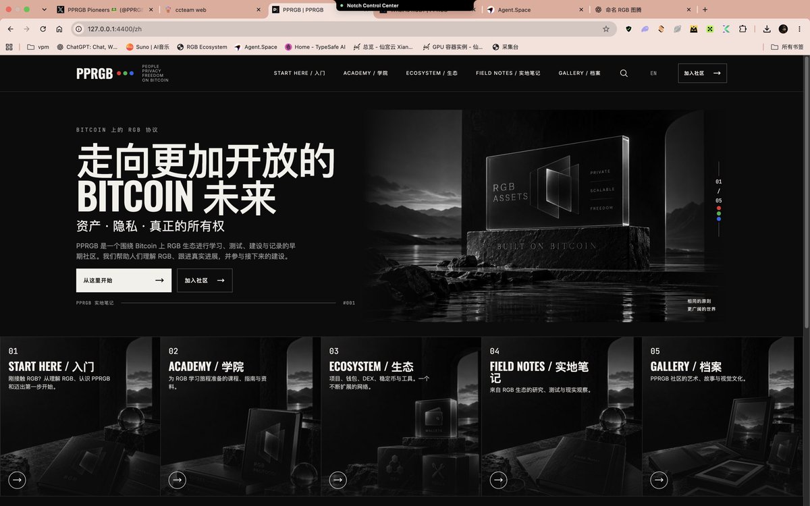Open the green pixel-square extension icon
Image resolution: width=810 pixels, height=506 pixels.
710,29
